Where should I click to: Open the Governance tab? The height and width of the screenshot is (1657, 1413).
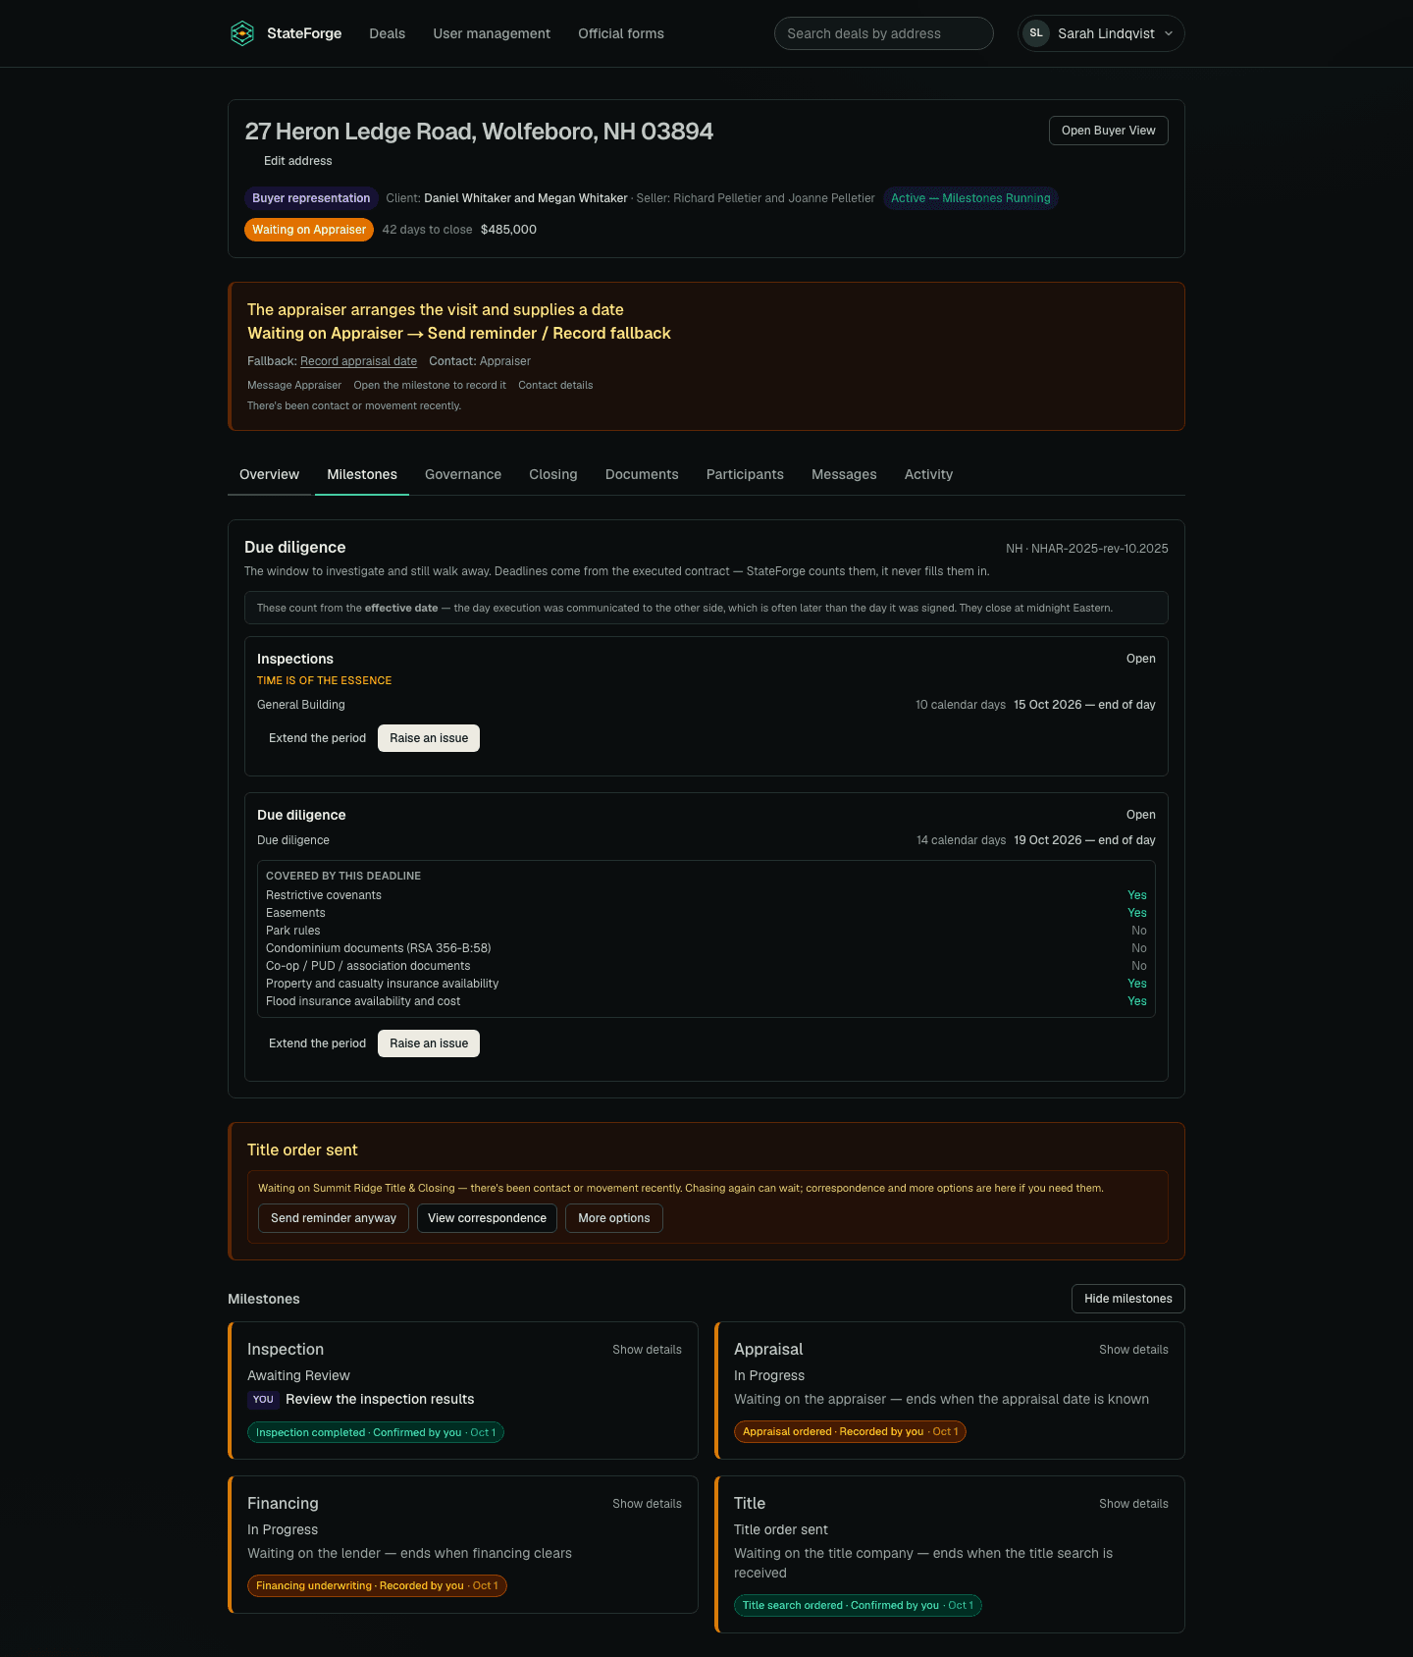click(463, 474)
